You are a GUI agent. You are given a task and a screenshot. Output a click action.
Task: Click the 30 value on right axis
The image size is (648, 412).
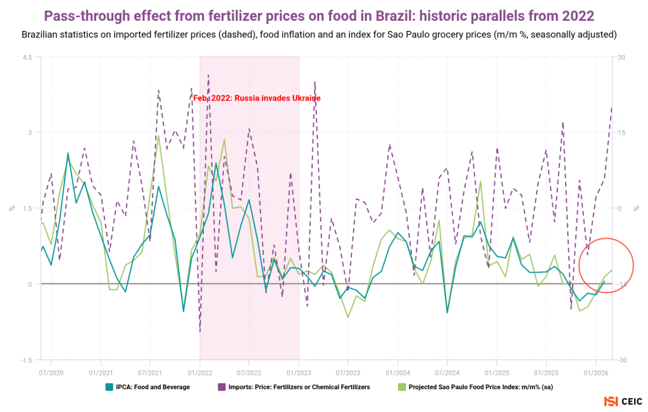[621, 57]
